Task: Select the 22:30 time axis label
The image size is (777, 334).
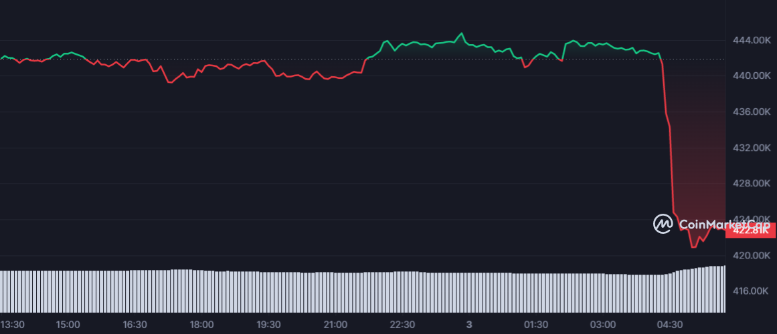Action: click(x=402, y=325)
